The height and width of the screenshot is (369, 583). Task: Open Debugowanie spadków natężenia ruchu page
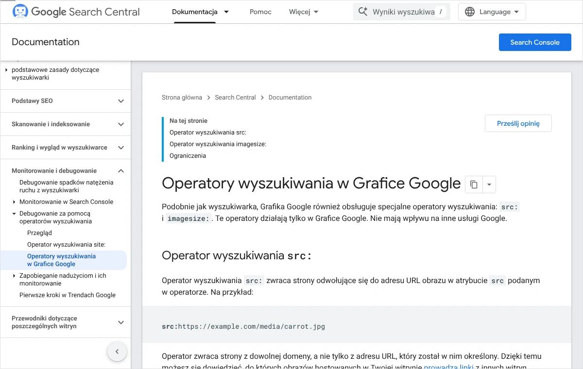click(x=67, y=186)
